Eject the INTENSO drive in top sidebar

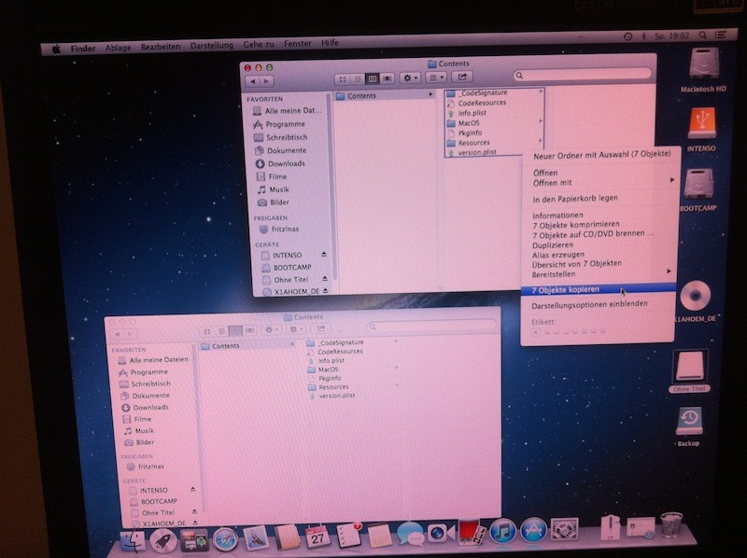324,254
